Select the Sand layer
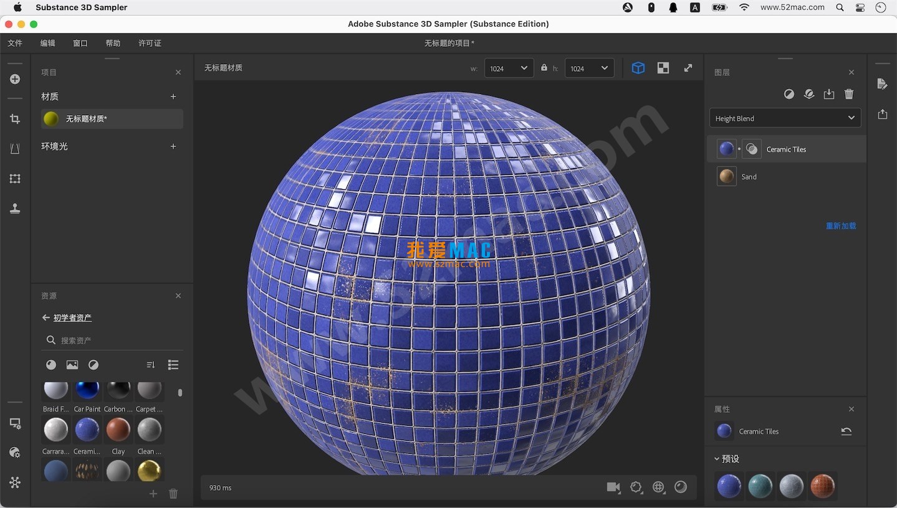Image resolution: width=897 pixels, height=508 pixels. coord(787,177)
